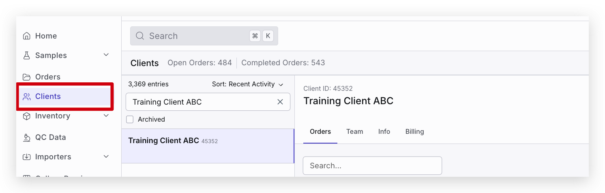Click the Samples flask icon
The width and height of the screenshot is (605, 193).
[x=27, y=56]
